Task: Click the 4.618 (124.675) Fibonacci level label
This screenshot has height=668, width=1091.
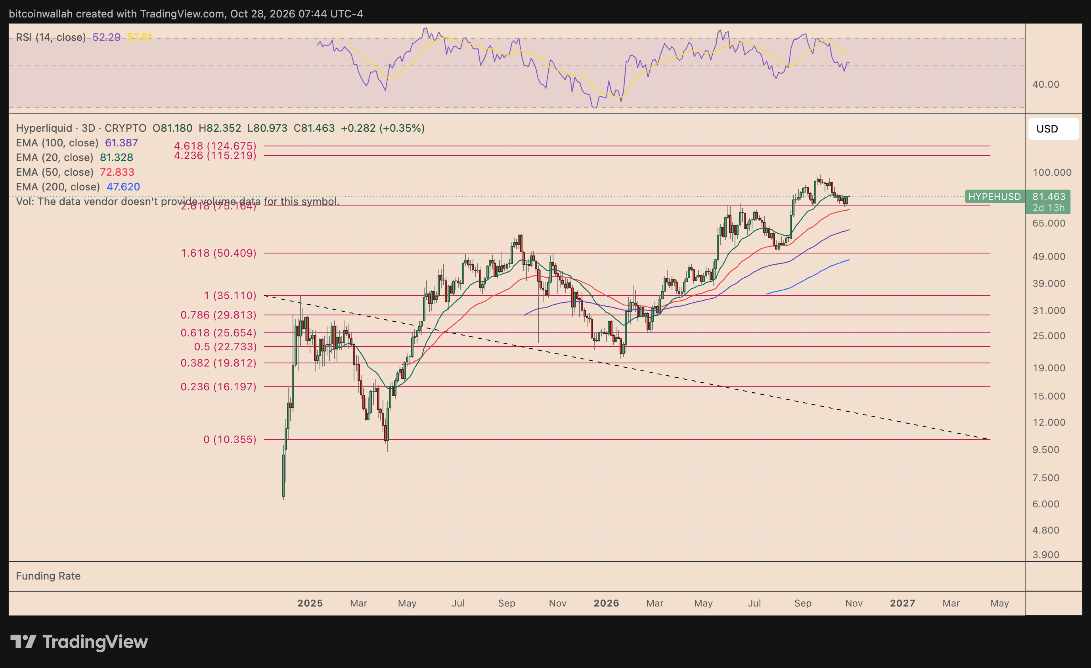Action: [x=215, y=146]
